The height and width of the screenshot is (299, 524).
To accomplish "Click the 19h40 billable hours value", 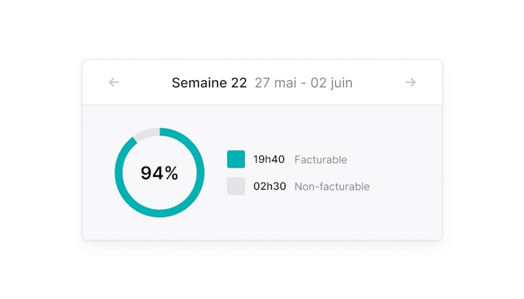I will click(x=269, y=159).
